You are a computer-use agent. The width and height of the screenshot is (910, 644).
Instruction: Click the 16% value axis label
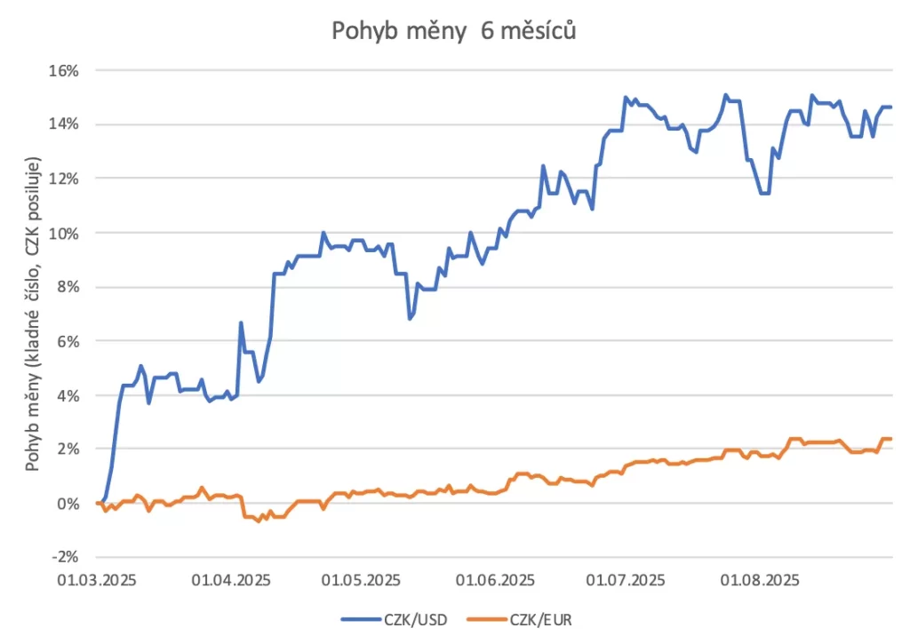point(68,69)
